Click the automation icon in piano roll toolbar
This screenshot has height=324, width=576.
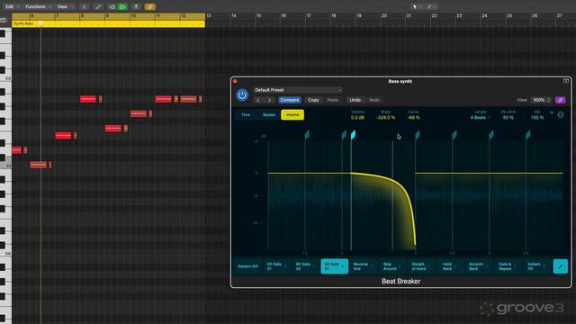98,6
